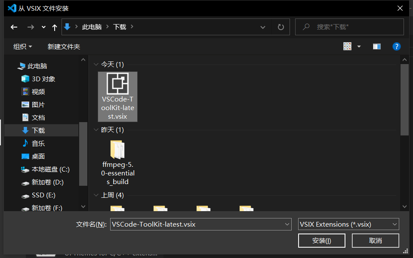Go forward with the right arrow
The width and height of the screenshot is (413, 258).
point(31,27)
